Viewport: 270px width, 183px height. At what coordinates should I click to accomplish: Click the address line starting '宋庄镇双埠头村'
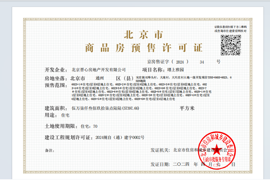(184, 77)
